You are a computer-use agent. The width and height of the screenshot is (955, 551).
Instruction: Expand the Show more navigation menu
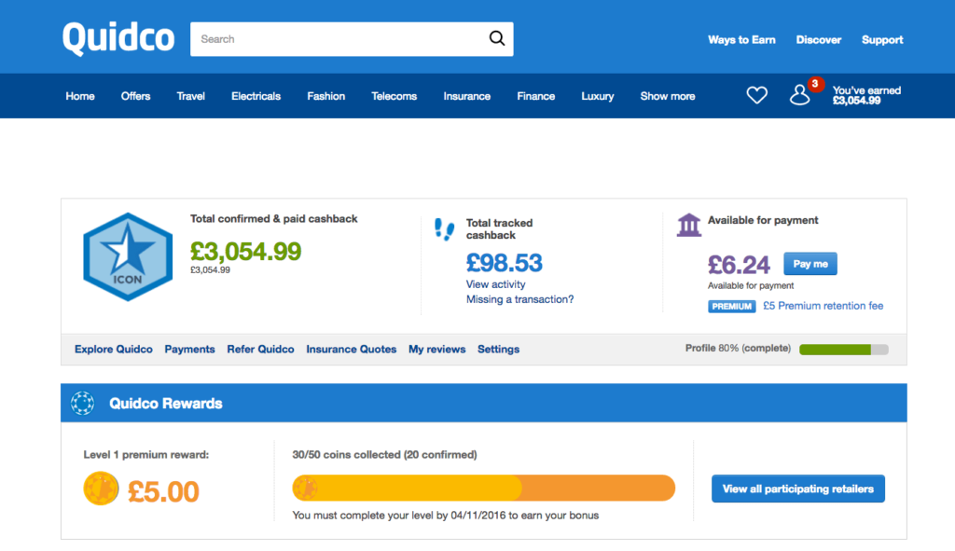(668, 96)
